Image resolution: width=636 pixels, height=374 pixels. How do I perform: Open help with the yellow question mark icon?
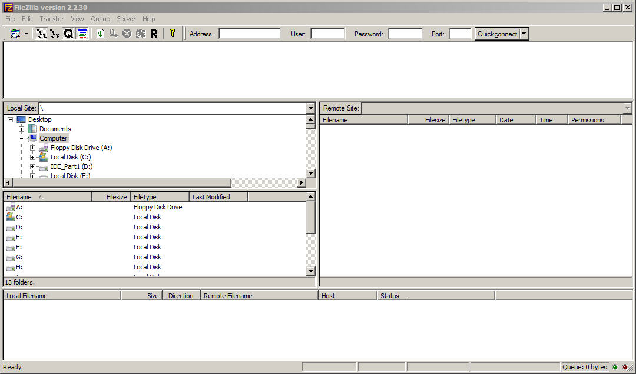click(x=173, y=34)
